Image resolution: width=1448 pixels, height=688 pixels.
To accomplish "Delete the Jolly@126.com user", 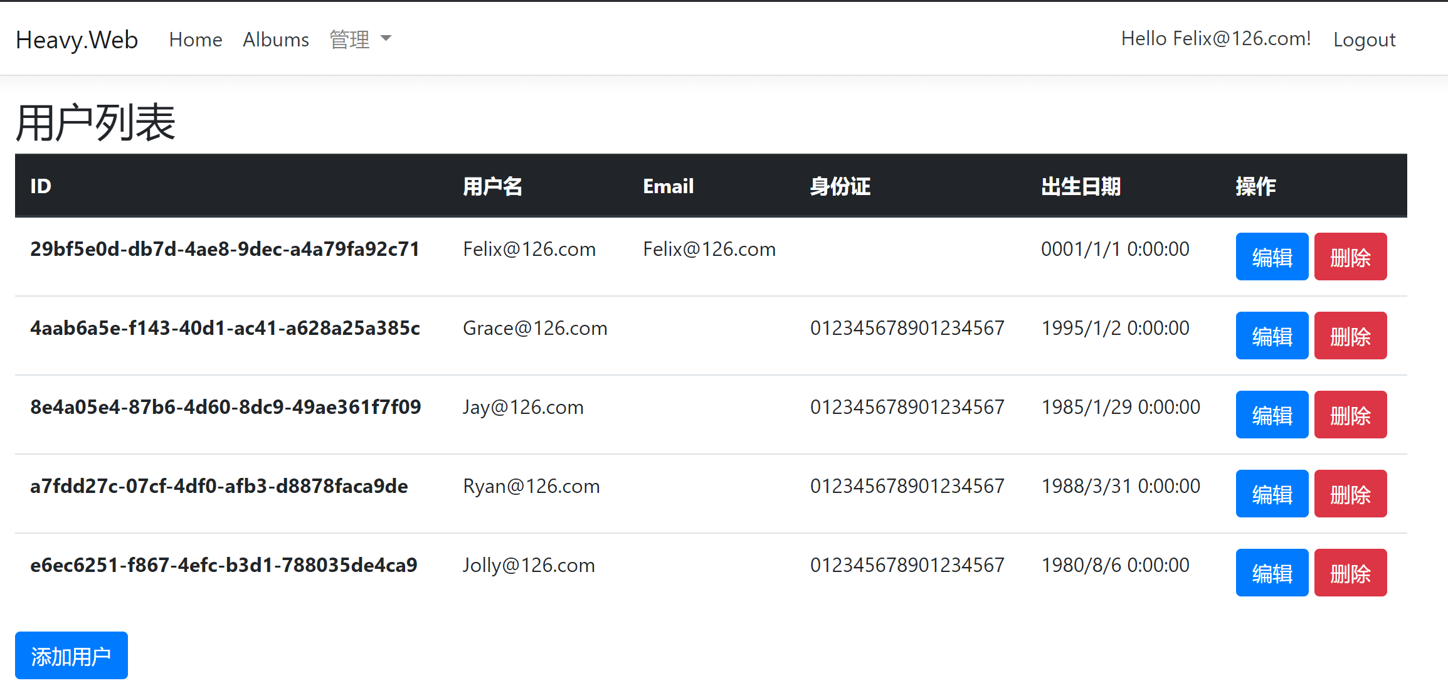I will click(x=1350, y=573).
